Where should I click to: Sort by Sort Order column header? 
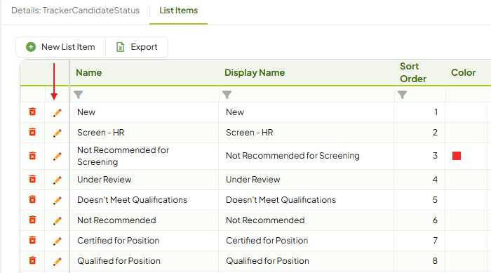tap(413, 73)
